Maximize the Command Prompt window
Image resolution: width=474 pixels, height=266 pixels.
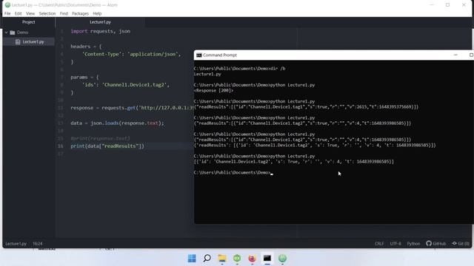[471, 55]
